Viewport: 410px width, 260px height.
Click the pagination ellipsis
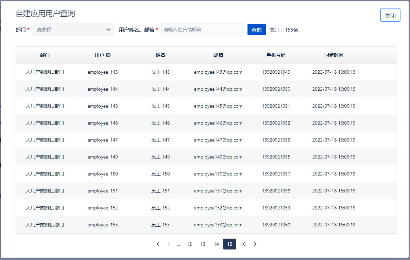pyautogui.click(x=178, y=244)
